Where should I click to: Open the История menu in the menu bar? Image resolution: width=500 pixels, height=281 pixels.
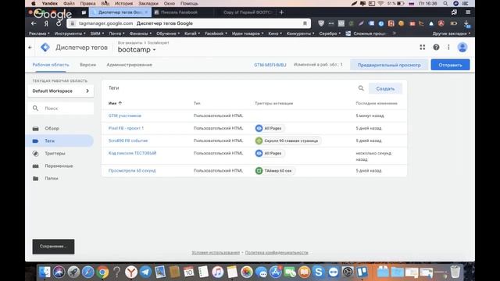pyautogui.click(x=123, y=3)
